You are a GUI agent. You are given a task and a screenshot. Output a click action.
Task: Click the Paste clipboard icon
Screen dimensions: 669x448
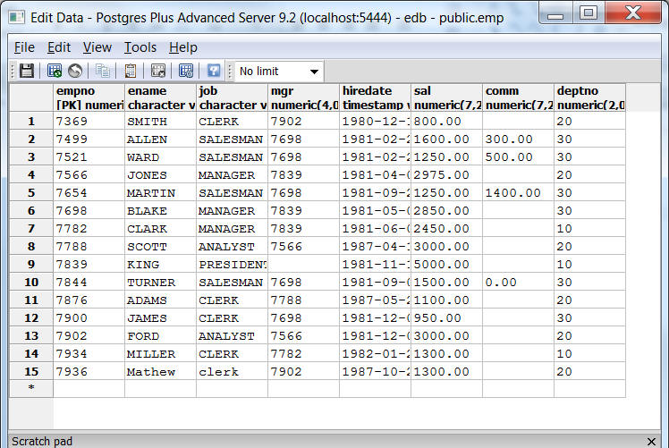click(131, 71)
